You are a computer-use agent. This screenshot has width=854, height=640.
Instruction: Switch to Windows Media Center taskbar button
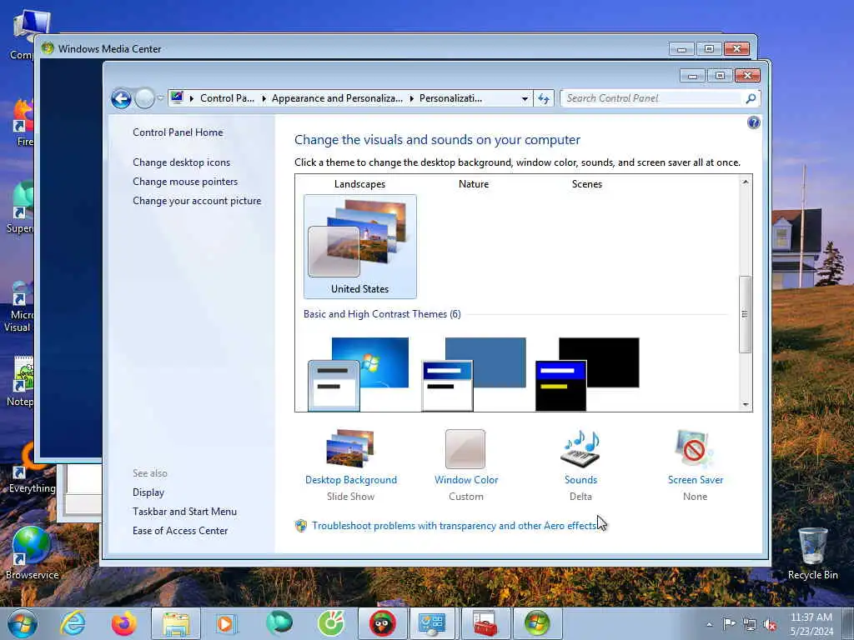(x=537, y=623)
